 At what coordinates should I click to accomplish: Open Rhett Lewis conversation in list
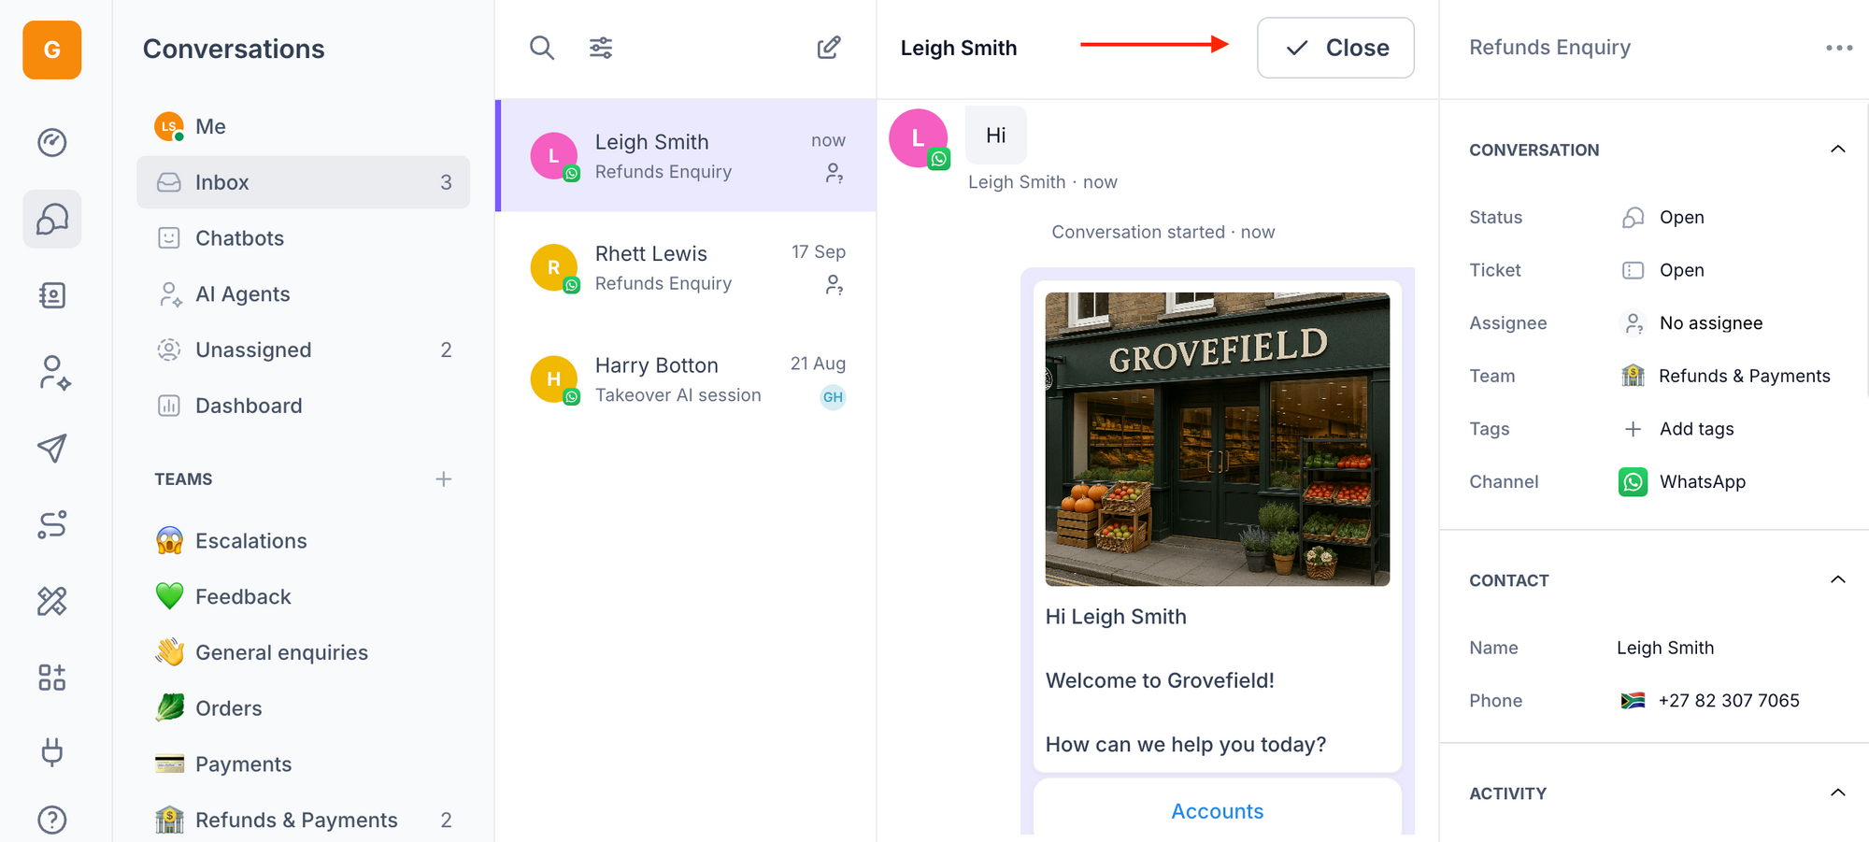point(686,268)
